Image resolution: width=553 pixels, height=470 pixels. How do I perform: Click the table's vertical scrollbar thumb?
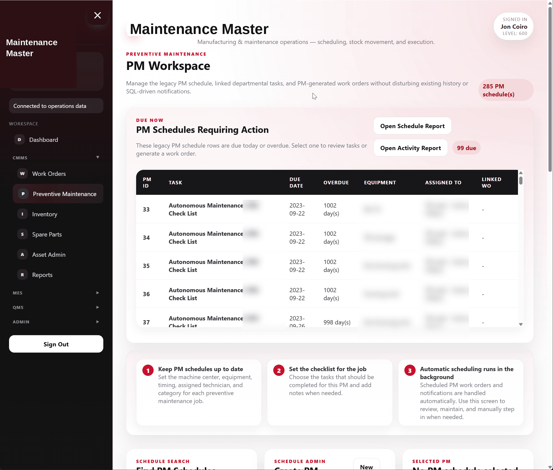(x=520, y=180)
